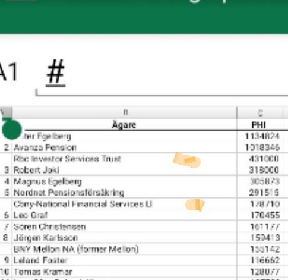The height and width of the screenshot is (280, 288).
Task: Select the Magnus Egelberg cell
Action: tap(125, 181)
